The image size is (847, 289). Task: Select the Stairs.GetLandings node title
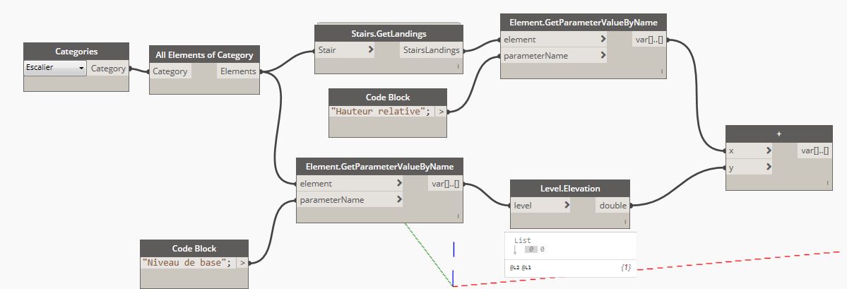click(389, 34)
